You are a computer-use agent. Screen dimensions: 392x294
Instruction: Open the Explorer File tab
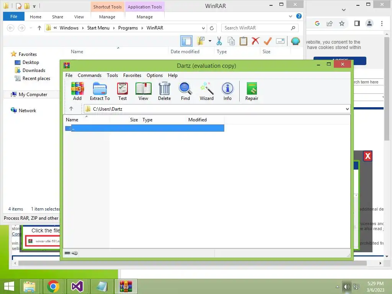tap(14, 16)
